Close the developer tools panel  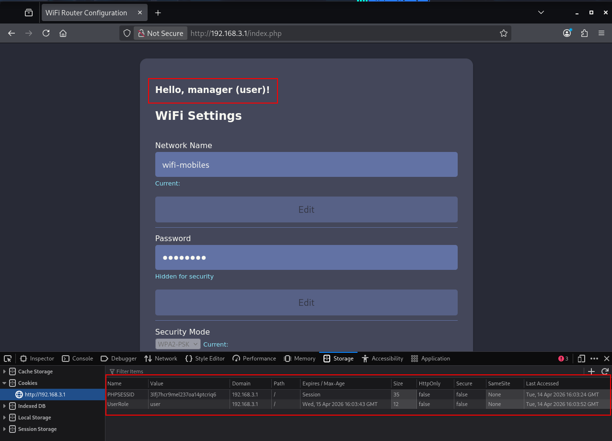coord(606,359)
